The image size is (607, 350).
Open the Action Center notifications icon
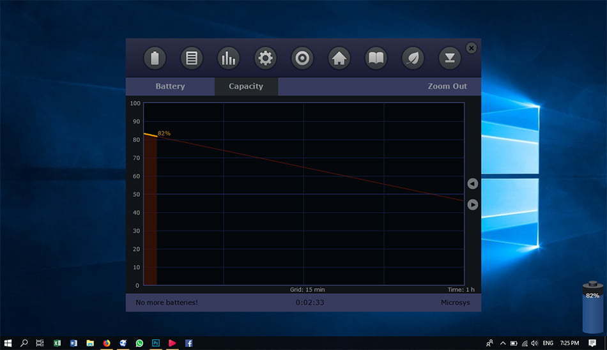coord(592,343)
